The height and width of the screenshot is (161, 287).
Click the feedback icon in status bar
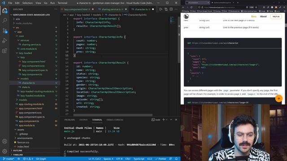tap(170, 159)
